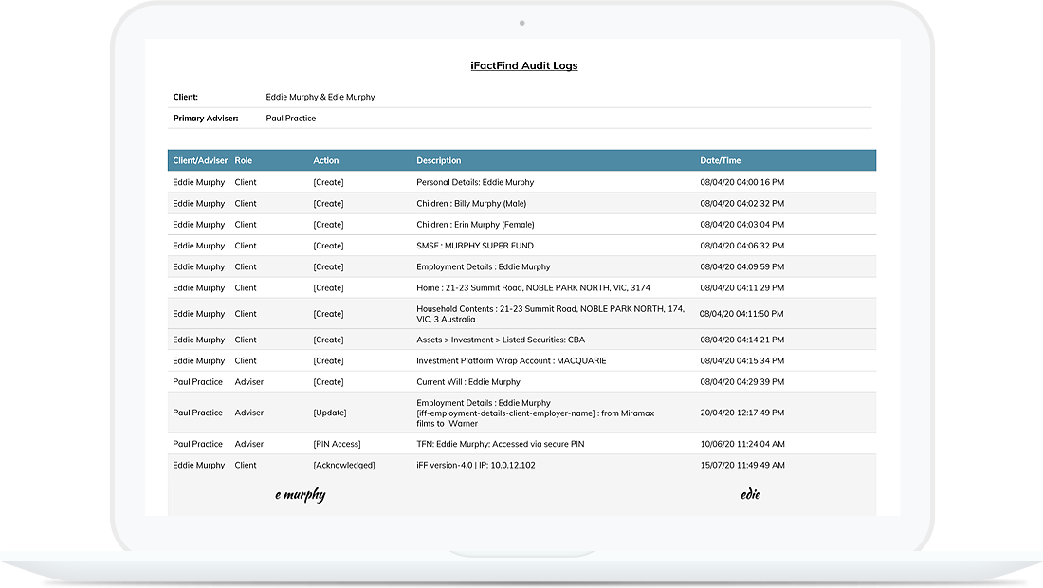Screen dimensions: 1043x588
Task: Click the Employment Details update description
Action: pos(536,413)
